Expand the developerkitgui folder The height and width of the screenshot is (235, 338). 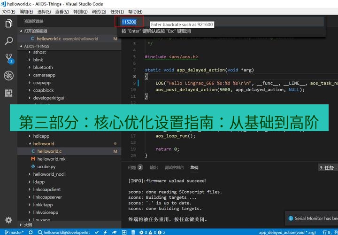[48, 98]
